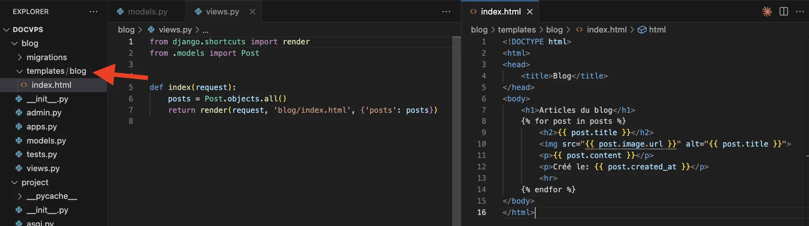This screenshot has height=226, width=809.
Task: Click templates in the index.html breadcrumb
Action: coord(516,30)
